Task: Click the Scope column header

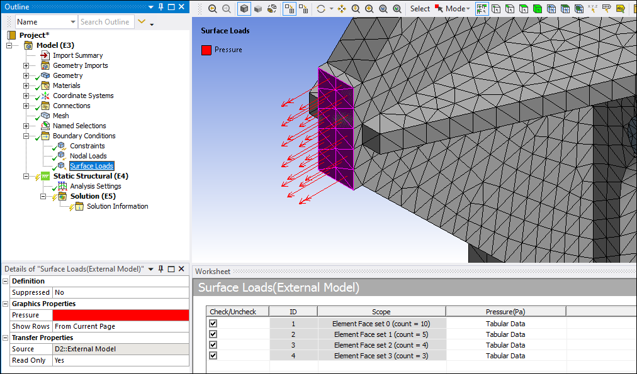Action: pos(381,312)
